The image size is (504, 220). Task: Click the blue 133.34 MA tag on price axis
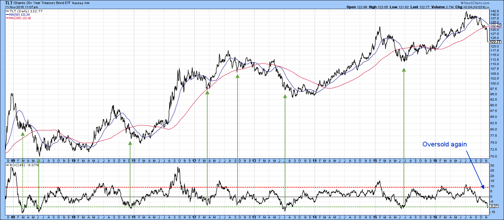495,25
